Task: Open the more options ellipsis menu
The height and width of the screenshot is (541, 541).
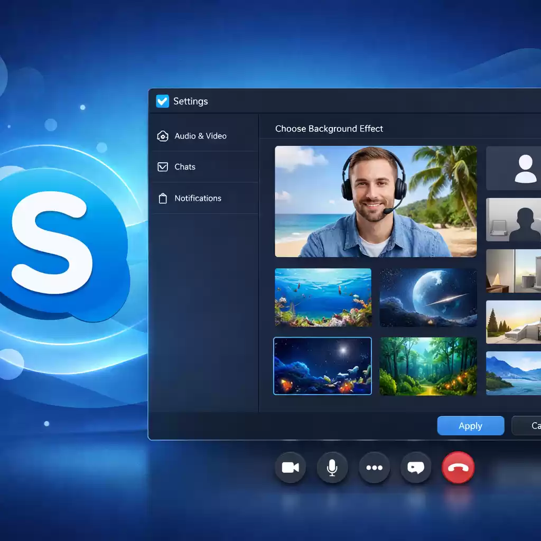Action: pyautogui.click(x=374, y=468)
